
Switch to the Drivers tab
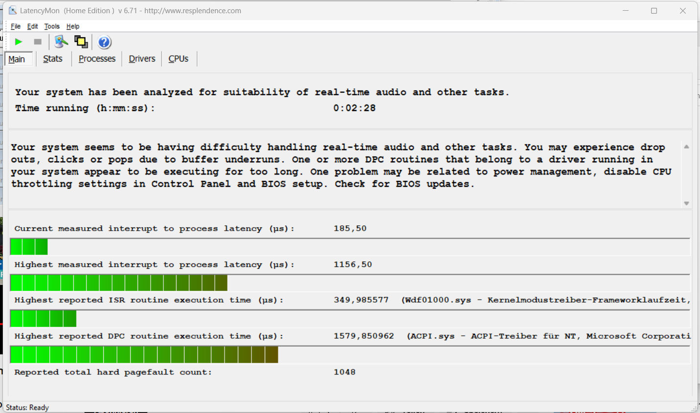[142, 59]
